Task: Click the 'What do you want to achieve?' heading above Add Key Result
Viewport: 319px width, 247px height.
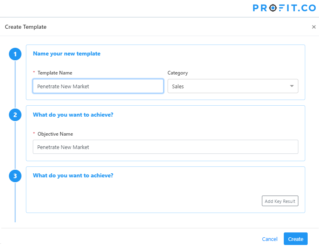Action: click(x=73, y=175)
